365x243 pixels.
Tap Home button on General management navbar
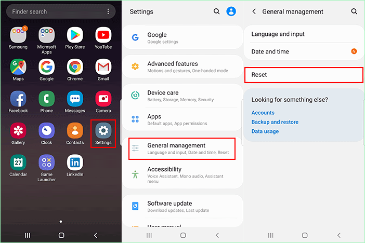coord(305,235)
